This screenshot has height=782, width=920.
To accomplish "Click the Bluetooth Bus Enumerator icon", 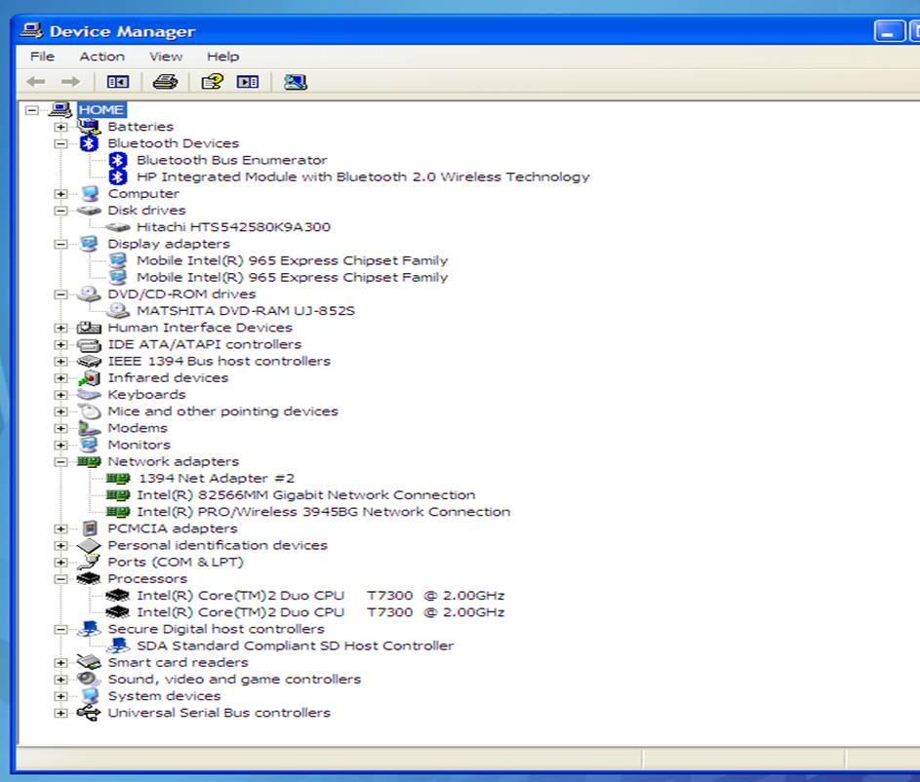I will pyautogui.click(x=118, y=160).
